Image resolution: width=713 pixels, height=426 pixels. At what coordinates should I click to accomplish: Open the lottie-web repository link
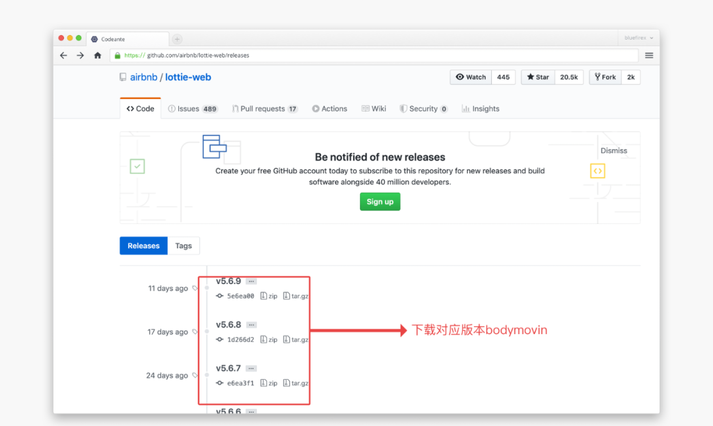[x=187, y=77]
